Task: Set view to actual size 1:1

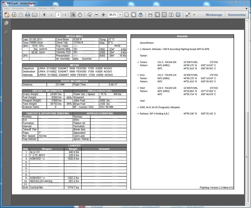Action: coord(127,15)
